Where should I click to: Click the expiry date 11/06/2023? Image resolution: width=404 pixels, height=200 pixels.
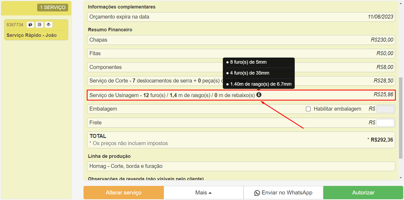tap(380, 17)
